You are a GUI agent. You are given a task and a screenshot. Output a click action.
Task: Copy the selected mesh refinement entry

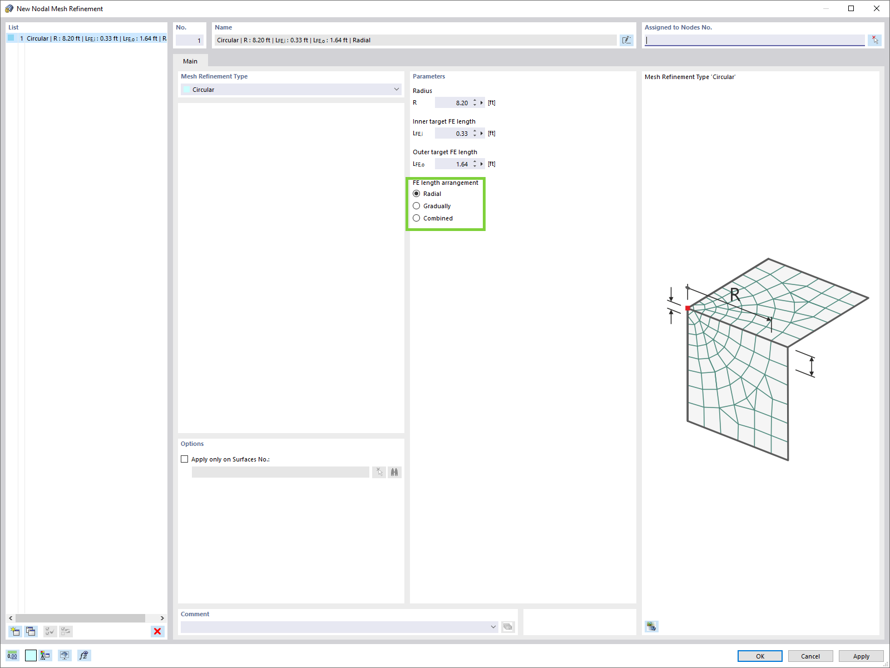click(x=31, y=631)
